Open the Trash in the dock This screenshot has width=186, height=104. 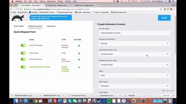point(170,101)
